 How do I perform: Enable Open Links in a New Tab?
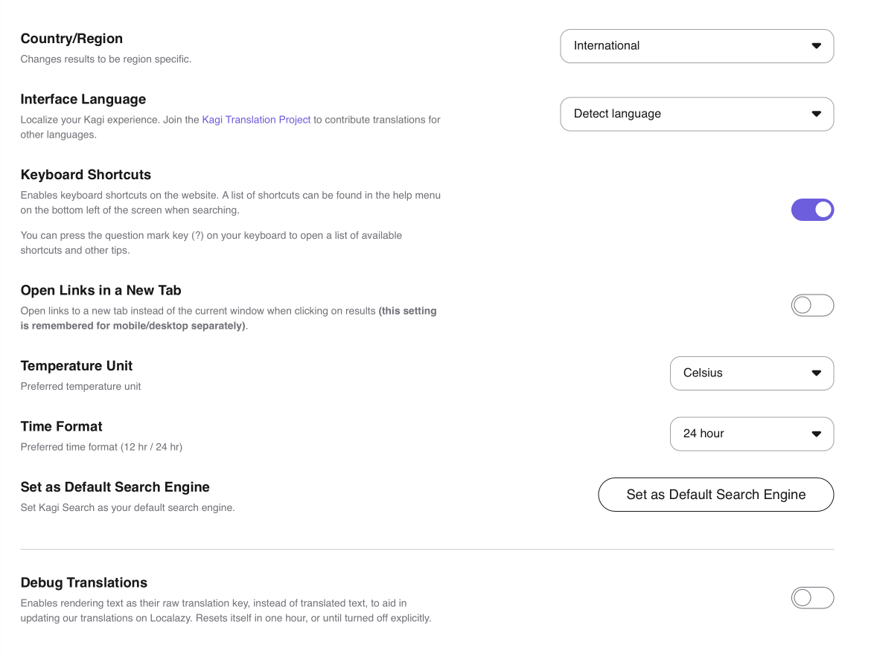pos(812,306)
